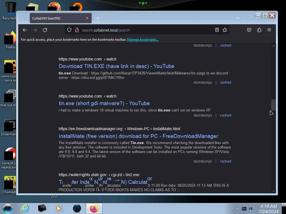Click the address bar URL field
Viewport: 286px width, 214px height.
(x=147, y=30)
